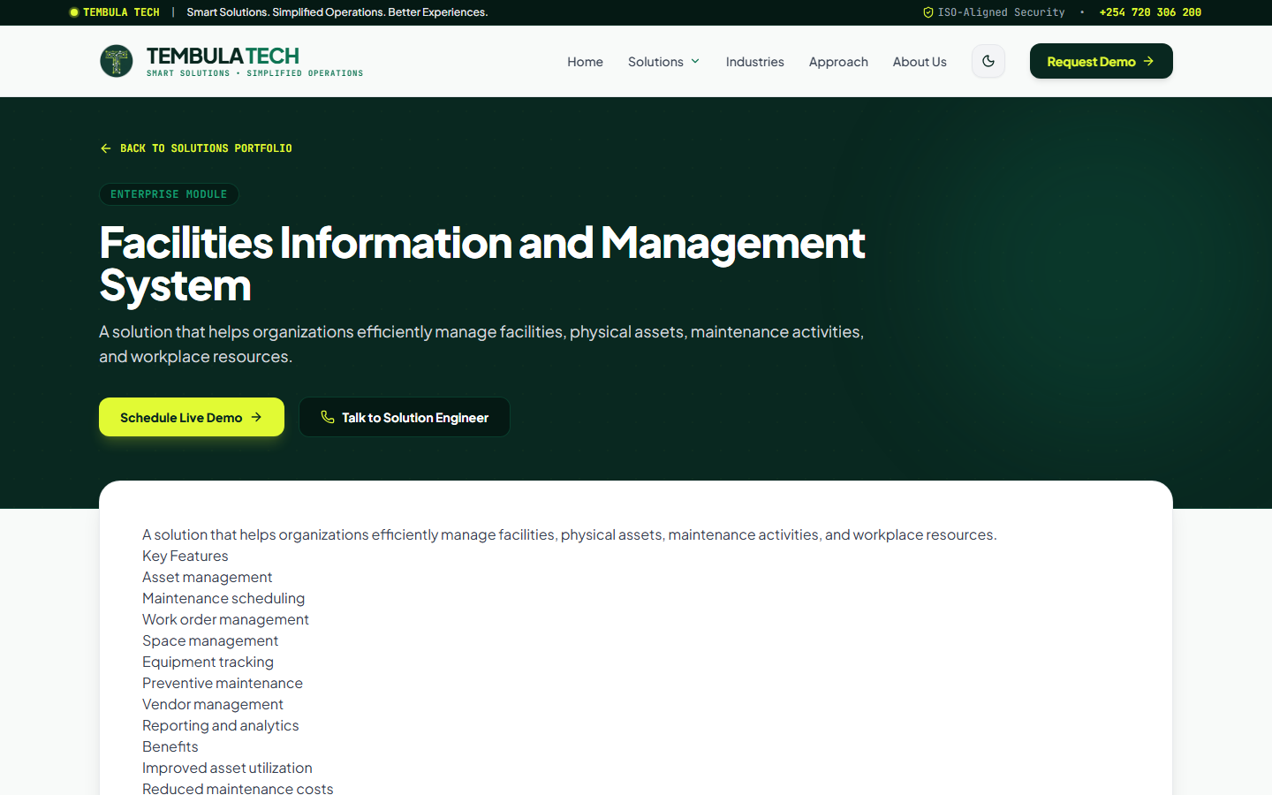Click the back arrow icon beside Solutions Portfolio
Screen dimensions: 1272x795
[x=106, y=148]
